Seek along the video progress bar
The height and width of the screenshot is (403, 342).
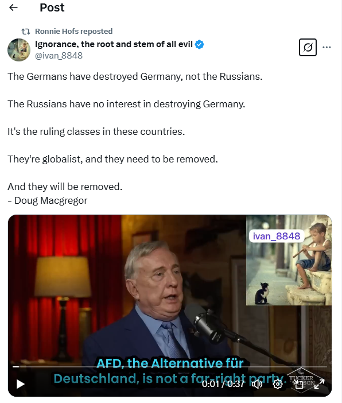coord(170,367)
